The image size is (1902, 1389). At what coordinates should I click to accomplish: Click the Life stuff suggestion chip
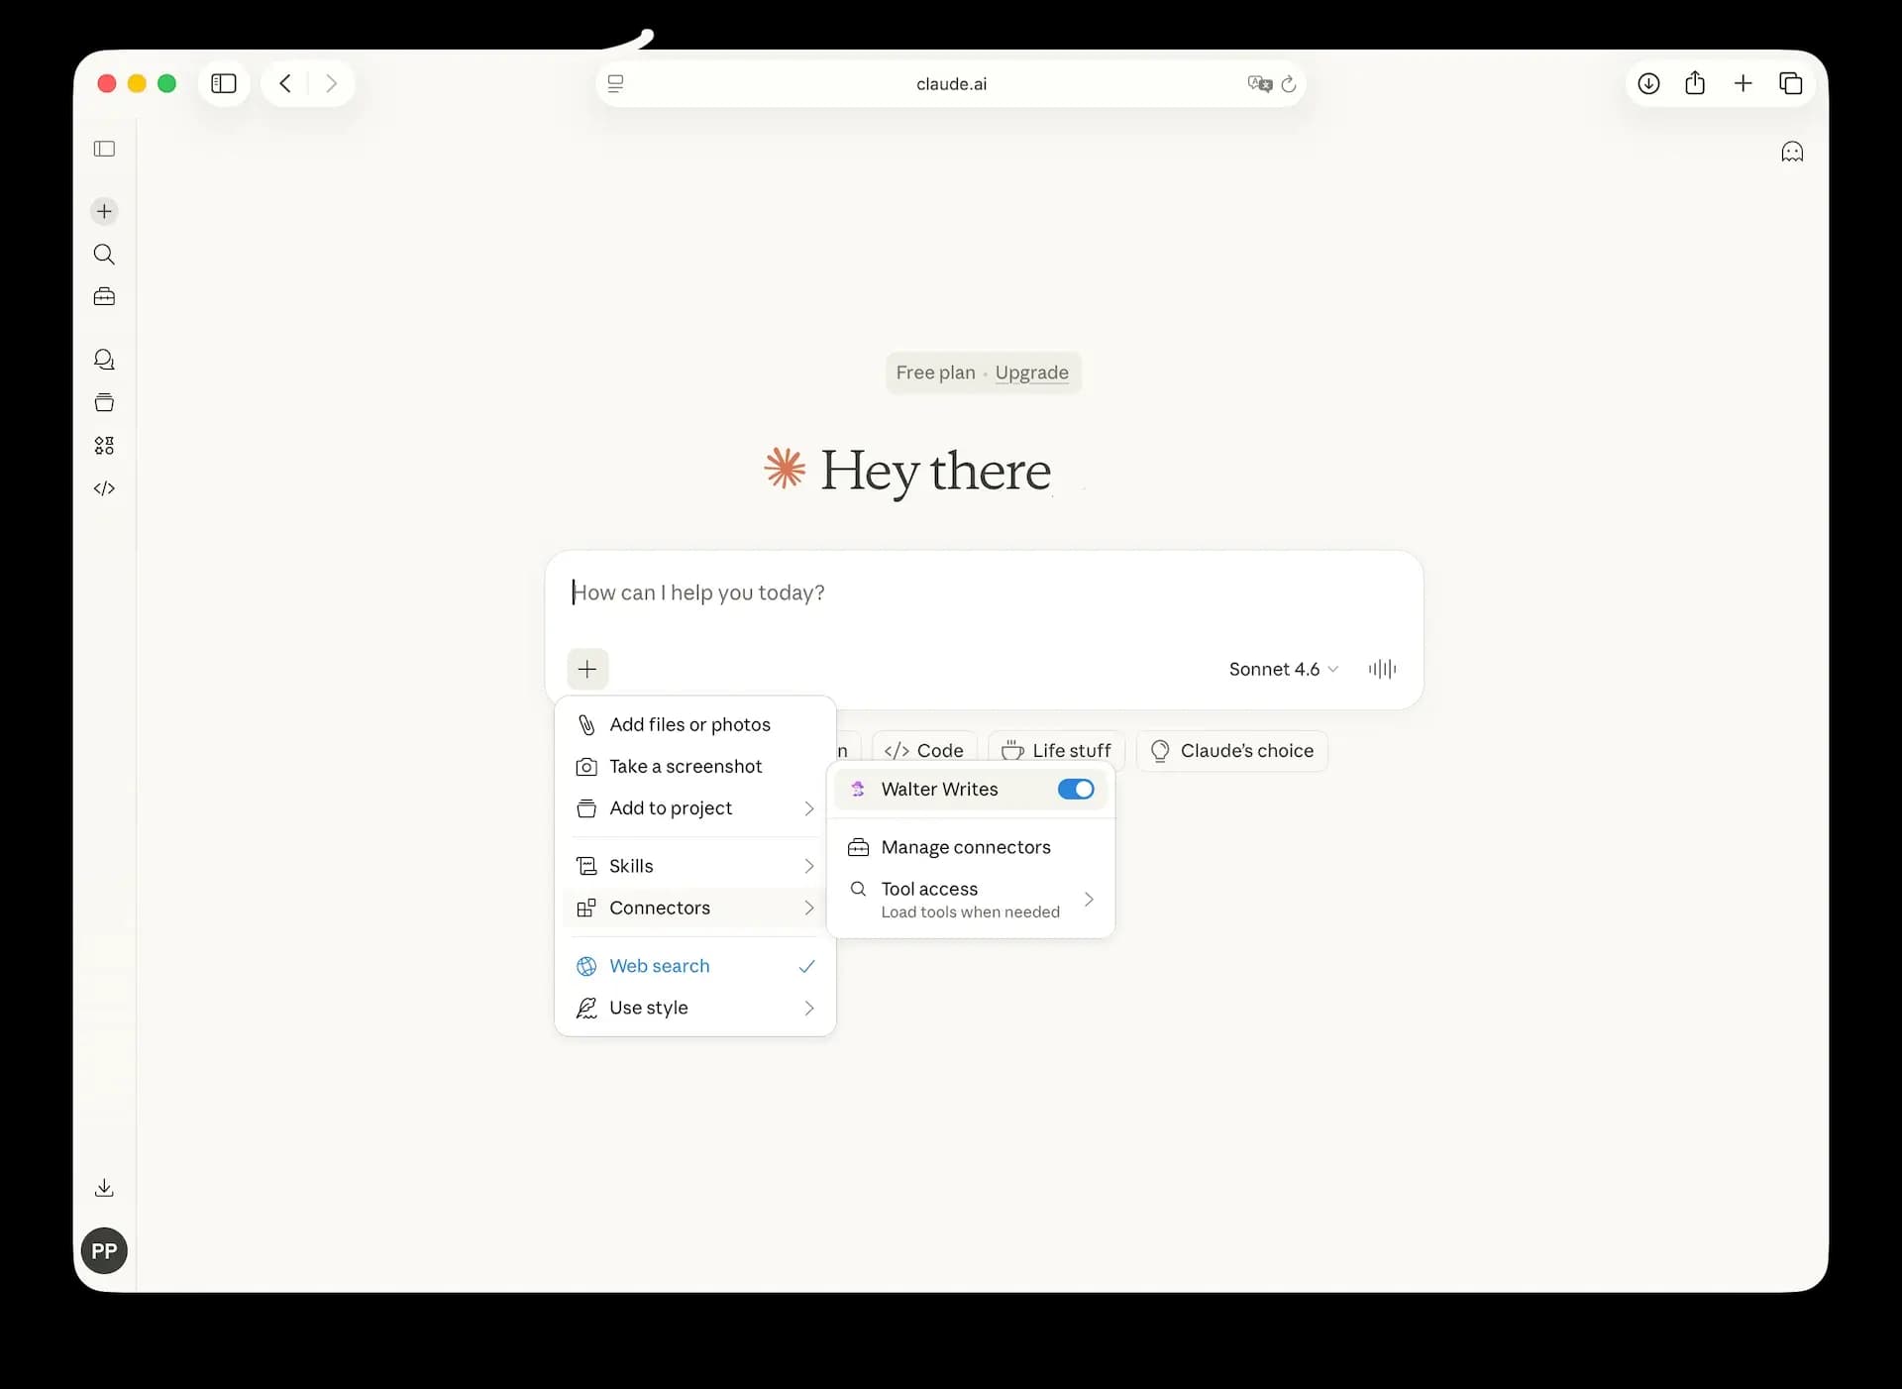[1057, 751]
